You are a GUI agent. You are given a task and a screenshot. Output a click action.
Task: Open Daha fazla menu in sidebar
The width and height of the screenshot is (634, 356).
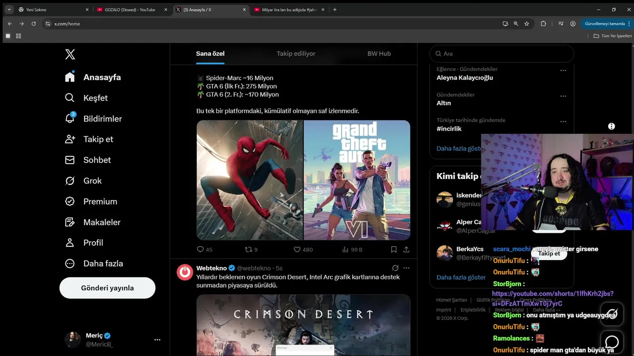click(x=94, y=264)
